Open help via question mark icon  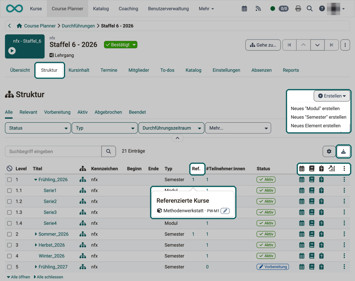point(322,9)
